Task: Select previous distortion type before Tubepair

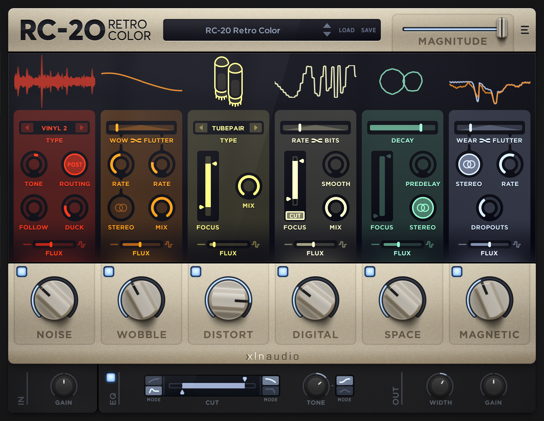Action: (201, 128)
